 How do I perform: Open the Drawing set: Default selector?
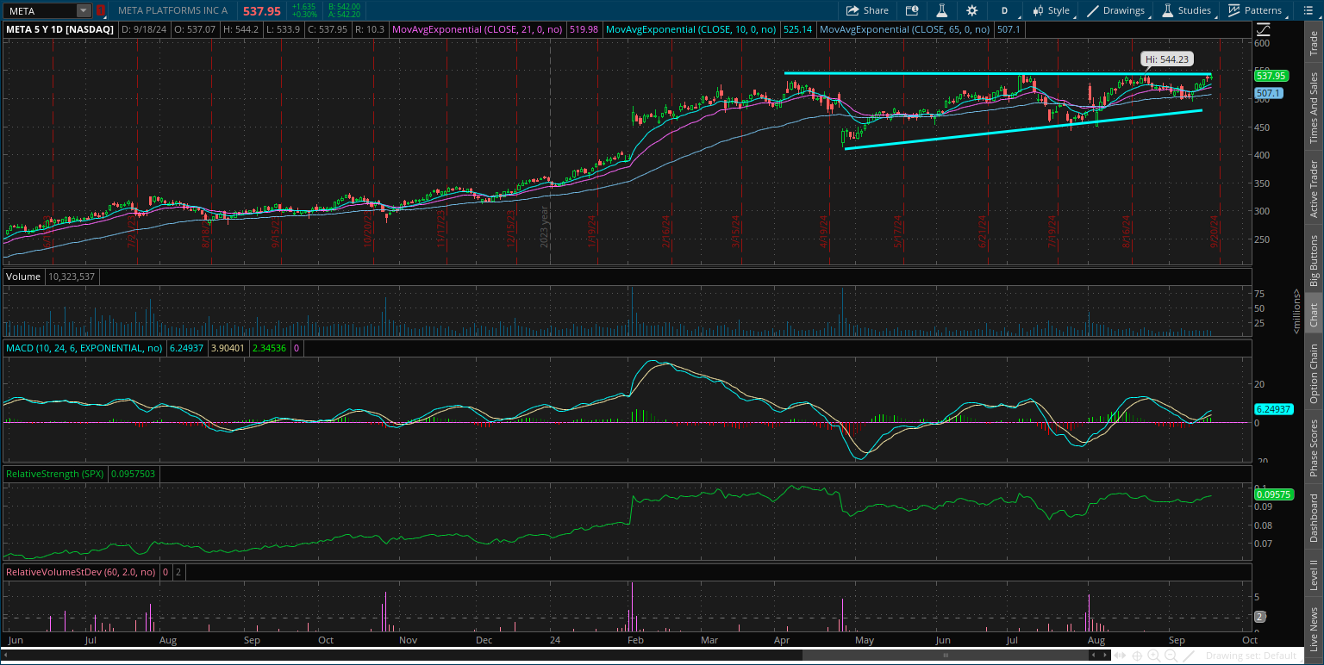point(1251,656)
